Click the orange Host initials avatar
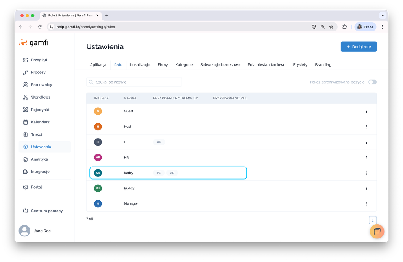This screenshot has height=262, width=403. point(98,126)
